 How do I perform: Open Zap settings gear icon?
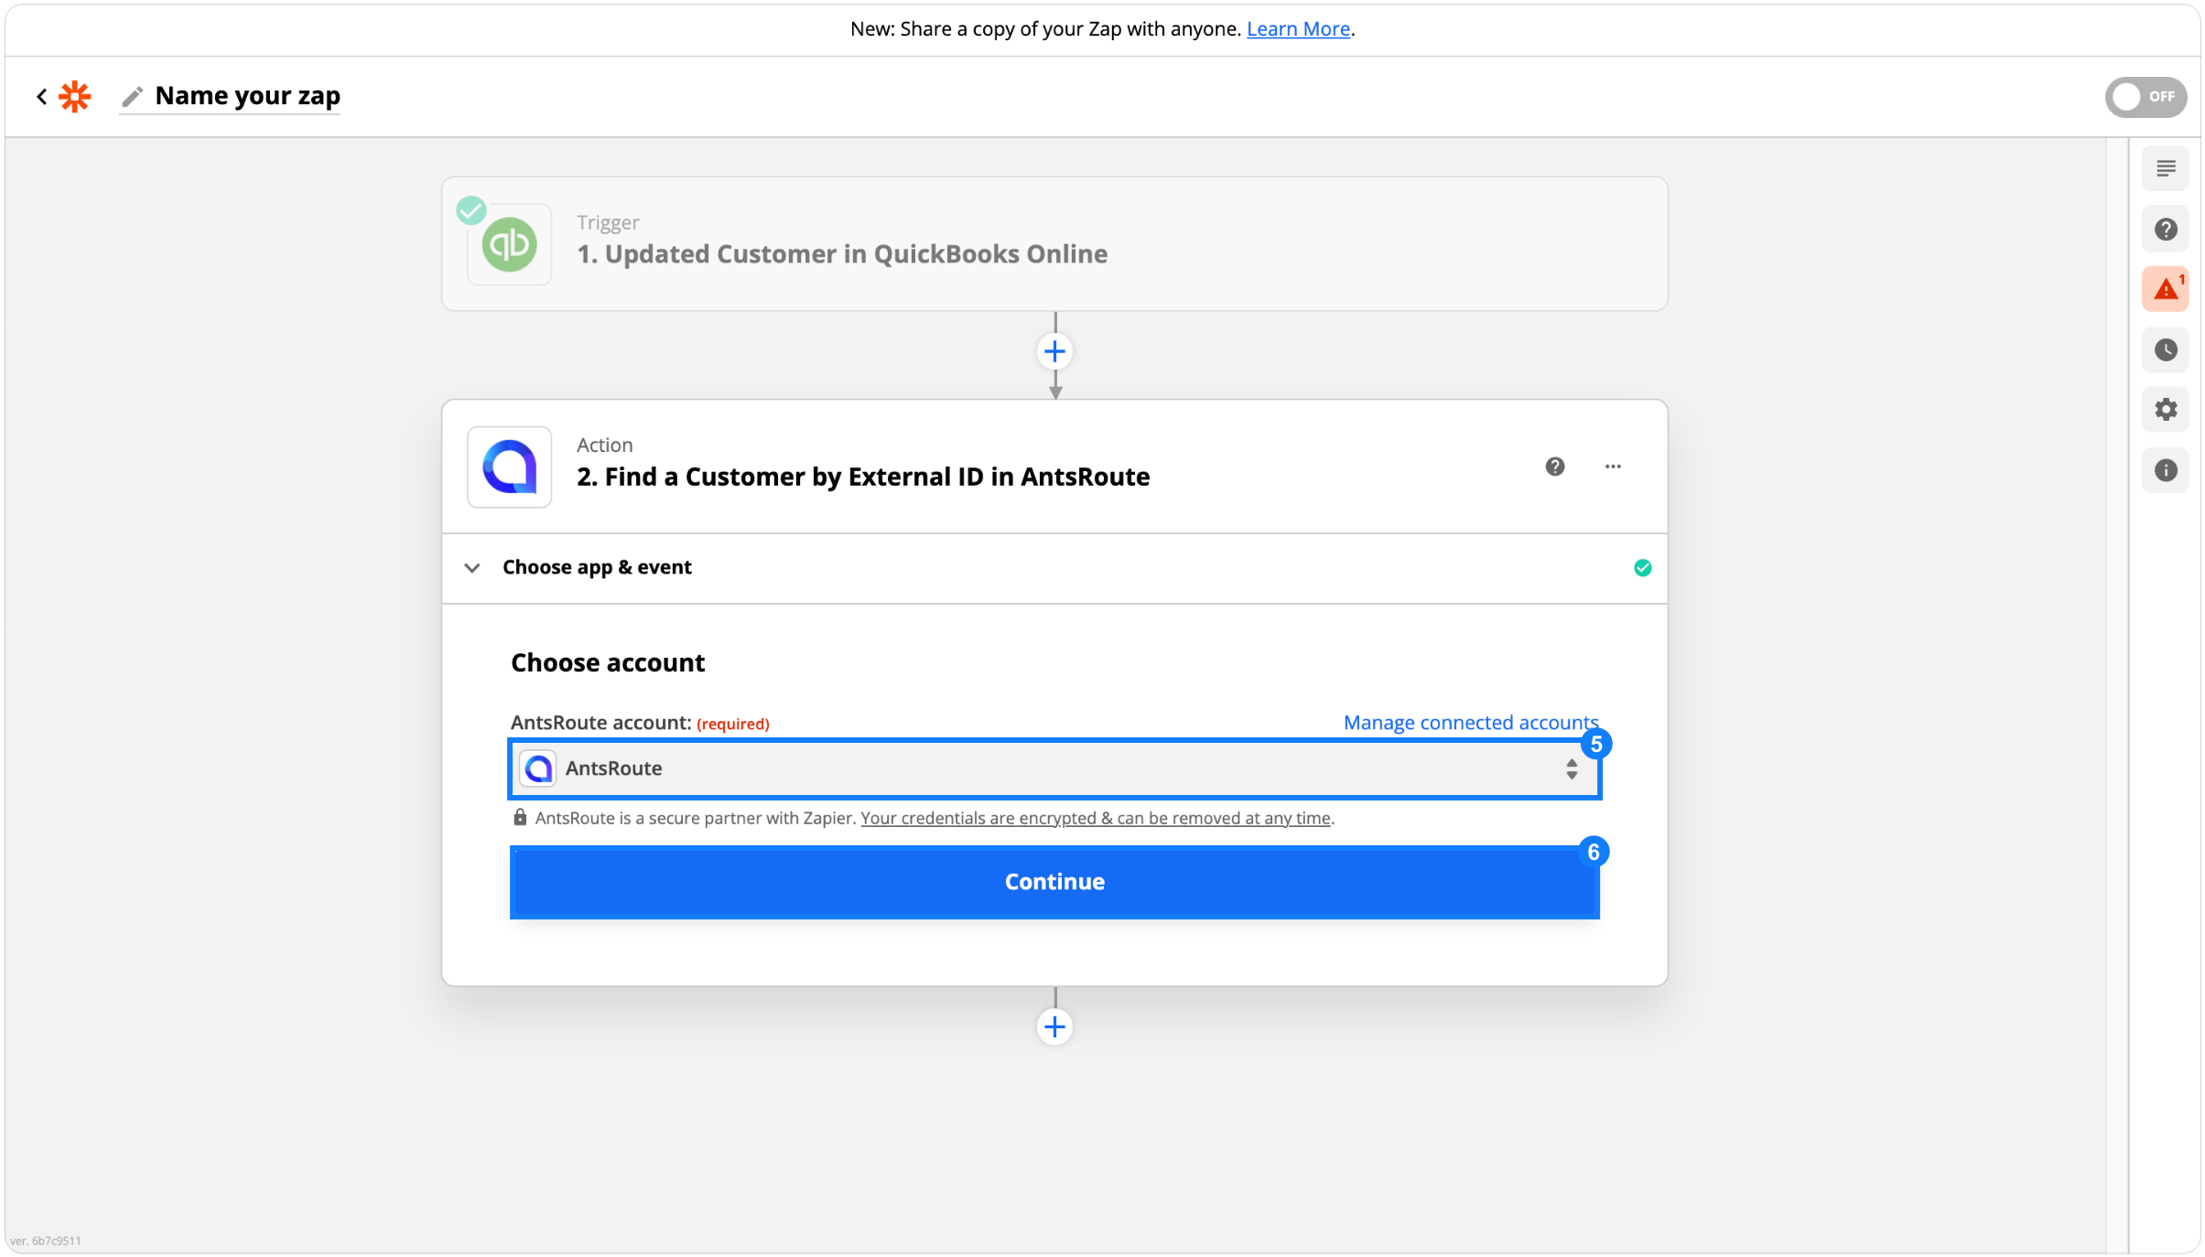[2166, 410]
